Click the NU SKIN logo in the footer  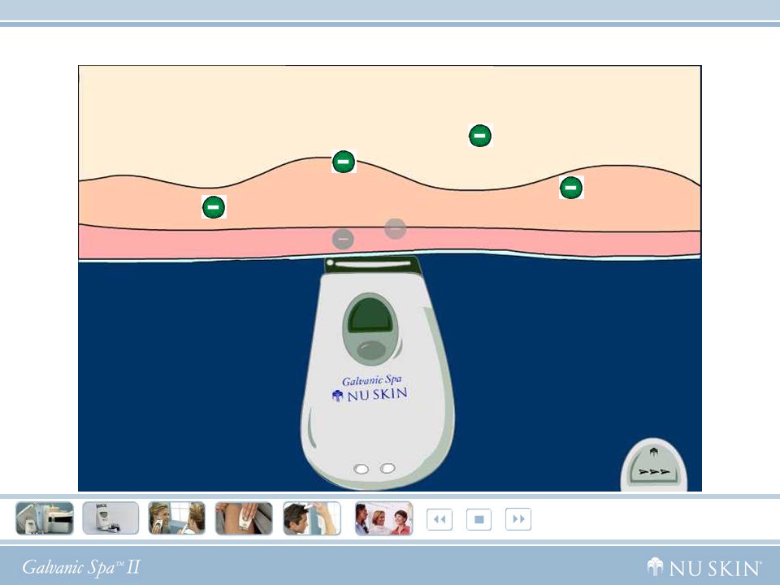pos(704,568)
